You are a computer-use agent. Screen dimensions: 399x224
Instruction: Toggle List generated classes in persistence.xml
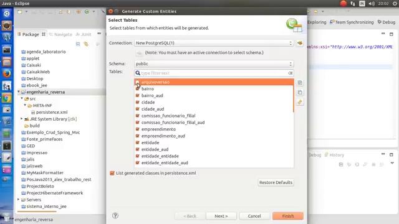tap(112, 173)
